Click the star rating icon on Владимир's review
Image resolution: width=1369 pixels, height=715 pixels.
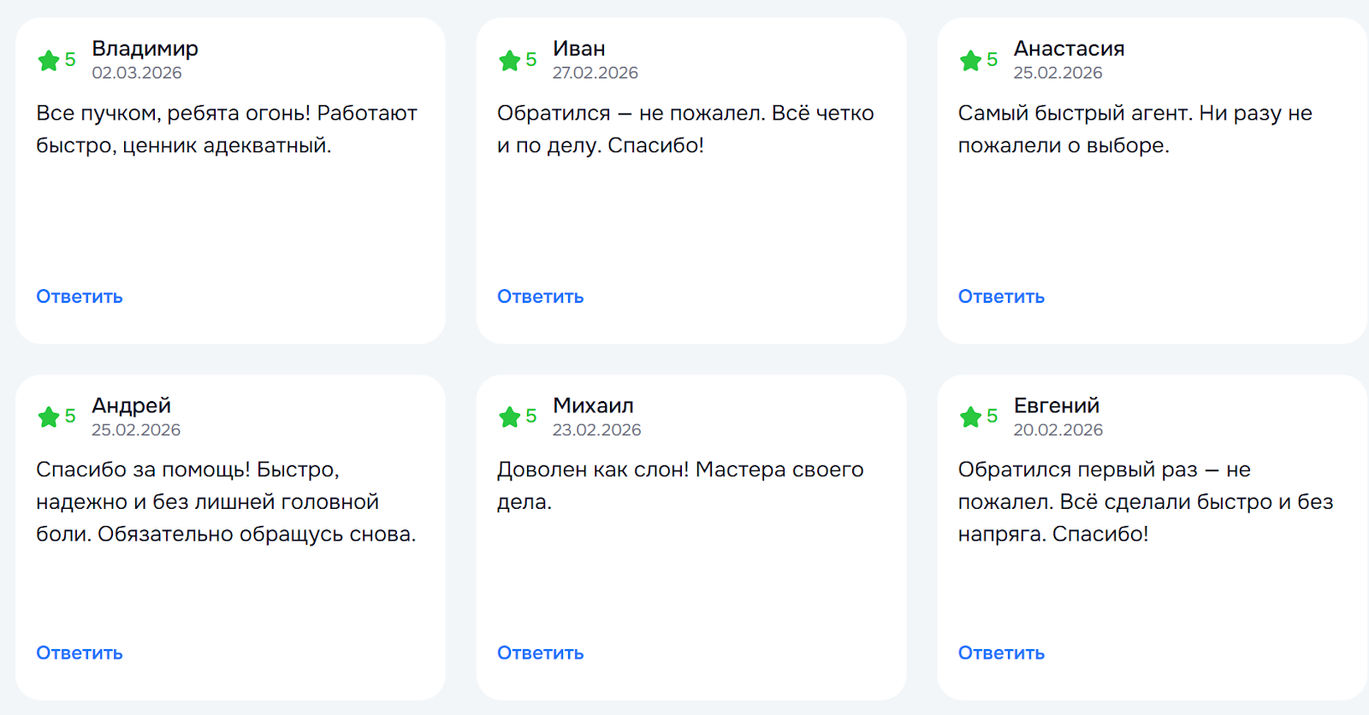[x=49, y=60]
